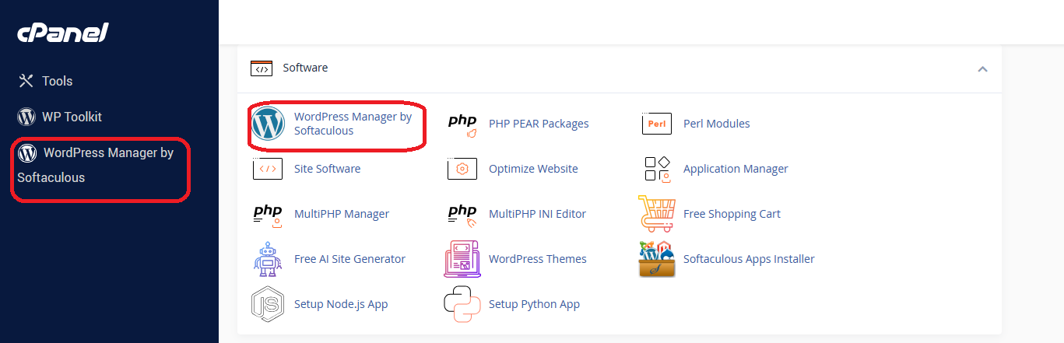Click the WordPress Themes icon
The image size is (1064, 343).
(462, 259)
